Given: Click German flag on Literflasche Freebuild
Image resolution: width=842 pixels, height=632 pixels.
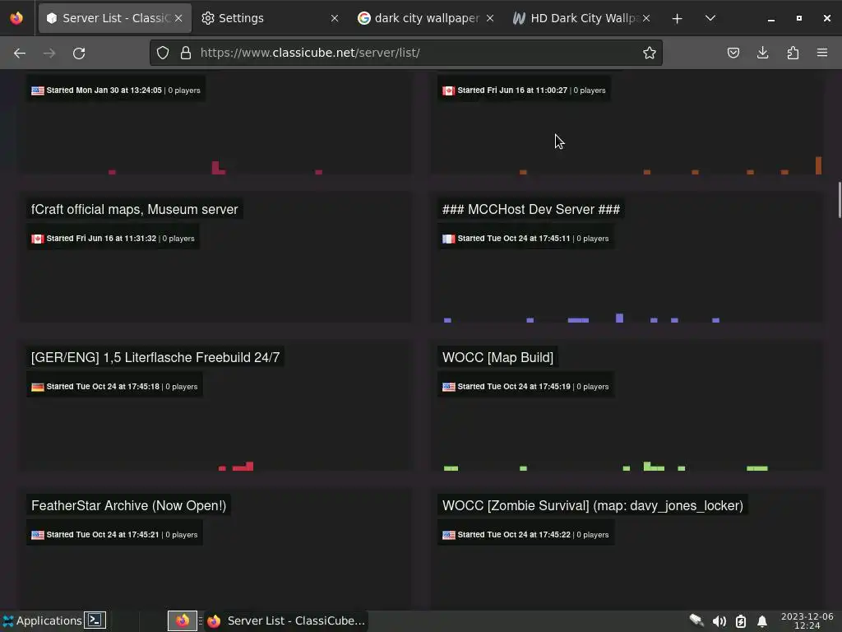Looking at the screenshot, I should click(38, 387).
